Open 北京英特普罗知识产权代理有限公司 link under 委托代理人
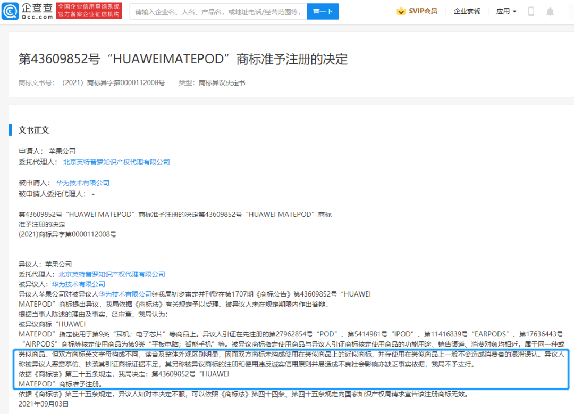 pos(117,162)
